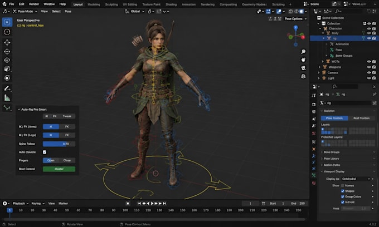The height and width of the screenshot is (227, 379).
Task: Expand the Weapons collection in outliner
Action: 320,67
